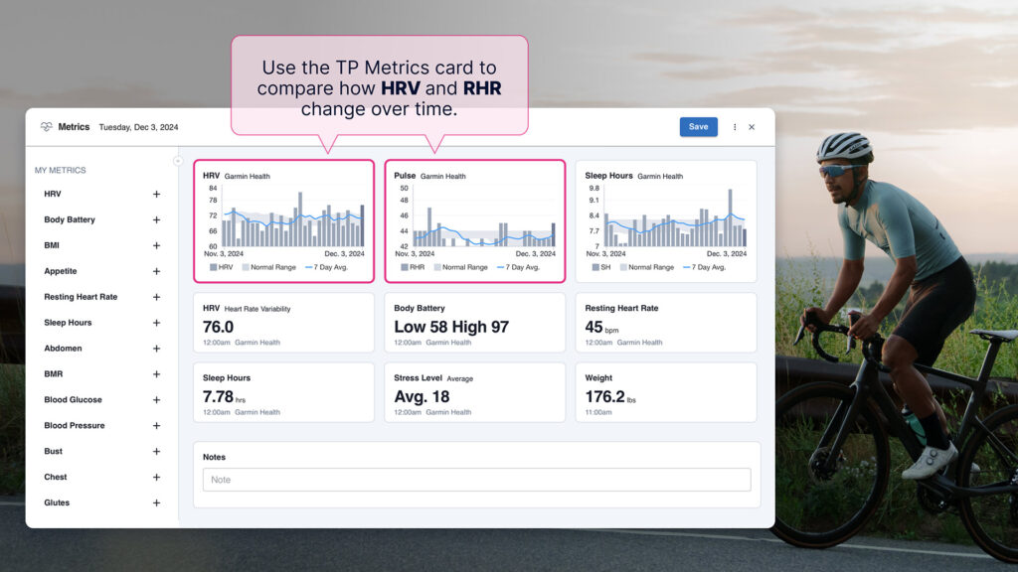This screenshot has height=572, width=1018.
Task: Close the Metrics dialog
Action: click(752, 127)
